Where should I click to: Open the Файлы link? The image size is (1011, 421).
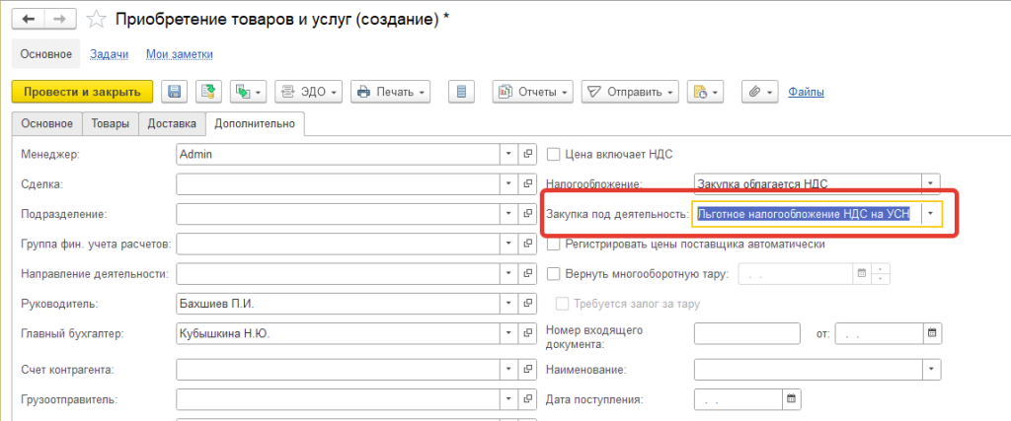(806, 92)
